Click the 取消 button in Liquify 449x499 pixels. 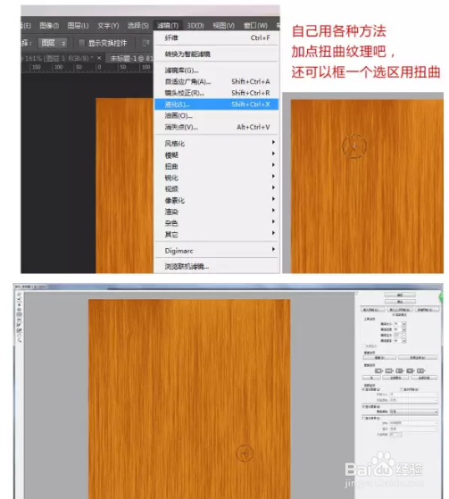(400, 302)
